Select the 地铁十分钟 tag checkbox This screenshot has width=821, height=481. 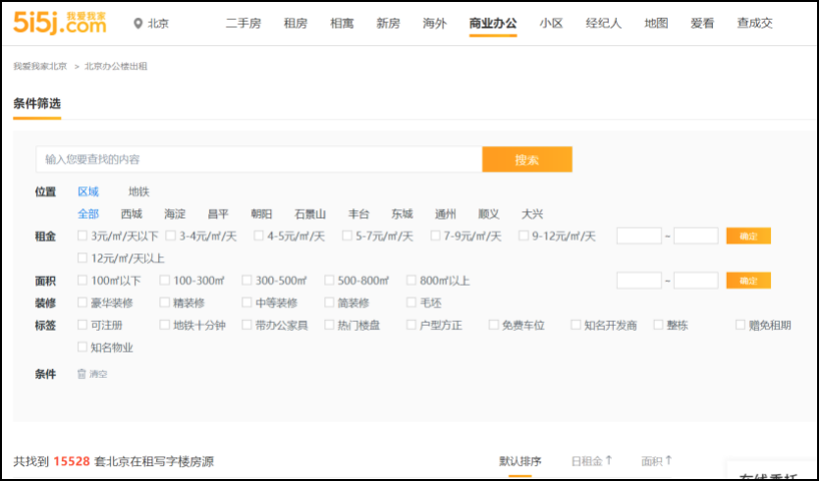point(165,326)
